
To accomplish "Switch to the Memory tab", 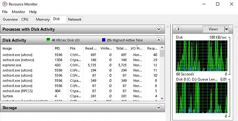I will [43, 19].
